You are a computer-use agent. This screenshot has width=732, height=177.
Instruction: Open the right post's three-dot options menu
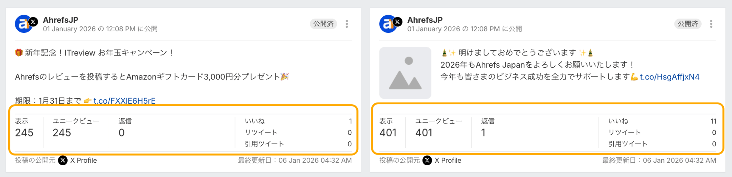tap(711, 24)
